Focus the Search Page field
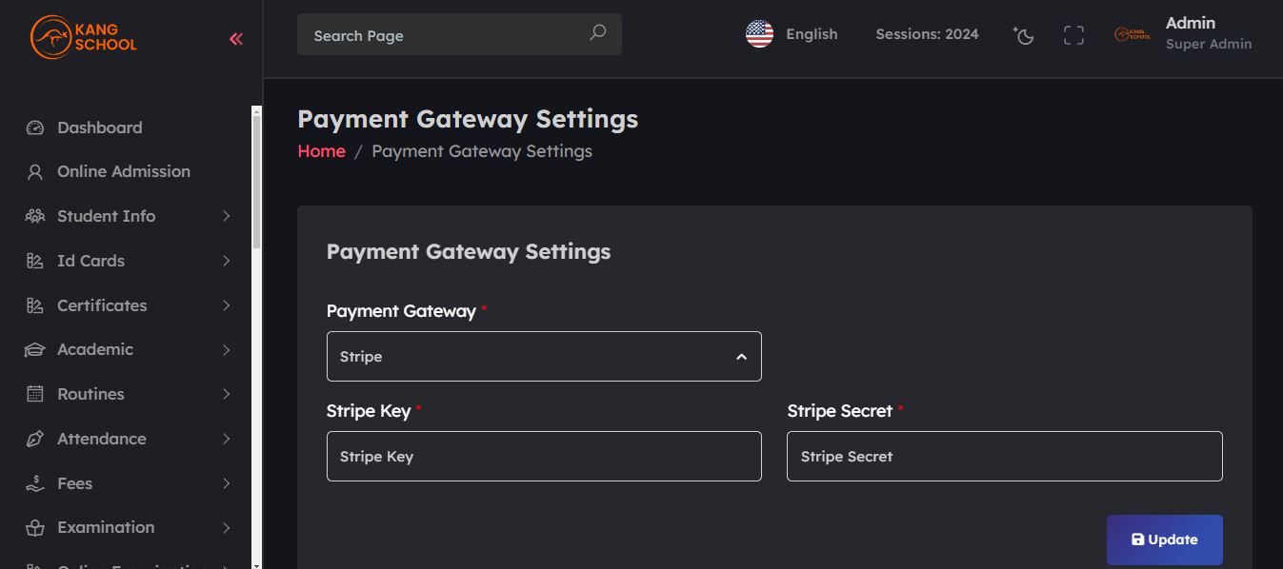1283x569 pixels. click(459, 34)
